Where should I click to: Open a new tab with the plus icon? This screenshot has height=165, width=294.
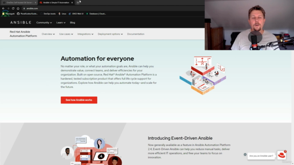point(78,3)
